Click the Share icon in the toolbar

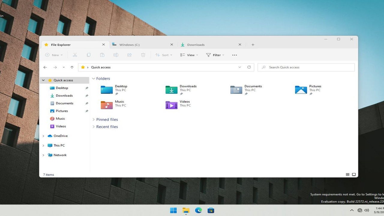[x=129, y=55]
